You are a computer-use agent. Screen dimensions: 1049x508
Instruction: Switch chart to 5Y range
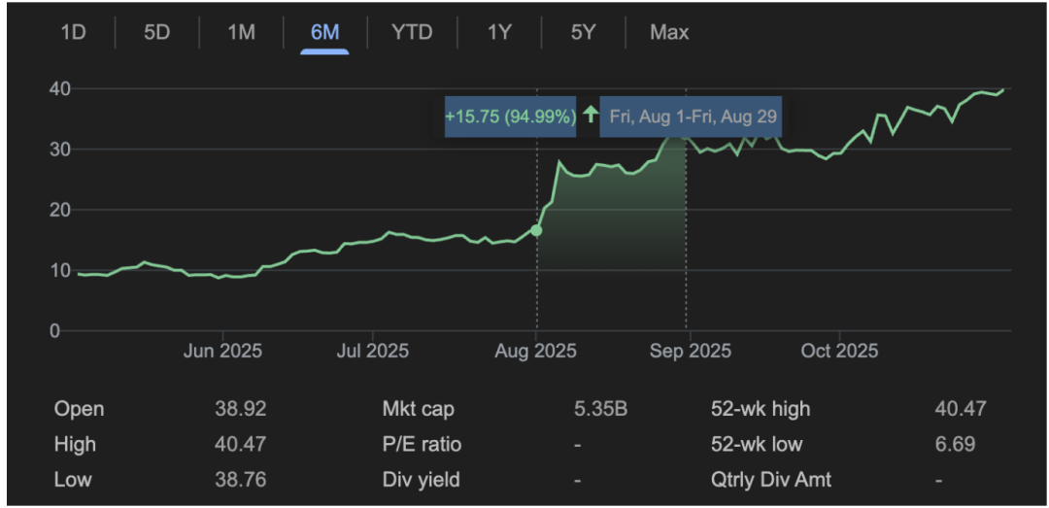point(583,32)
